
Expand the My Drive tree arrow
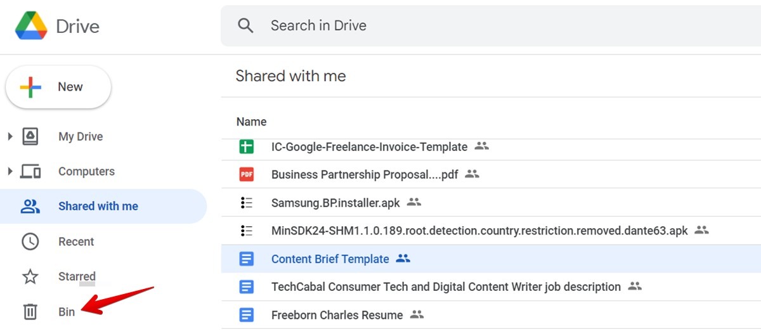point(10,136)
